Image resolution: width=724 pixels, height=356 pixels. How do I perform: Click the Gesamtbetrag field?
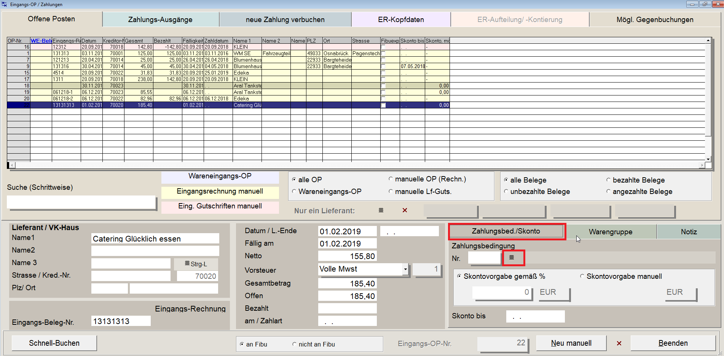coord(348,283)
